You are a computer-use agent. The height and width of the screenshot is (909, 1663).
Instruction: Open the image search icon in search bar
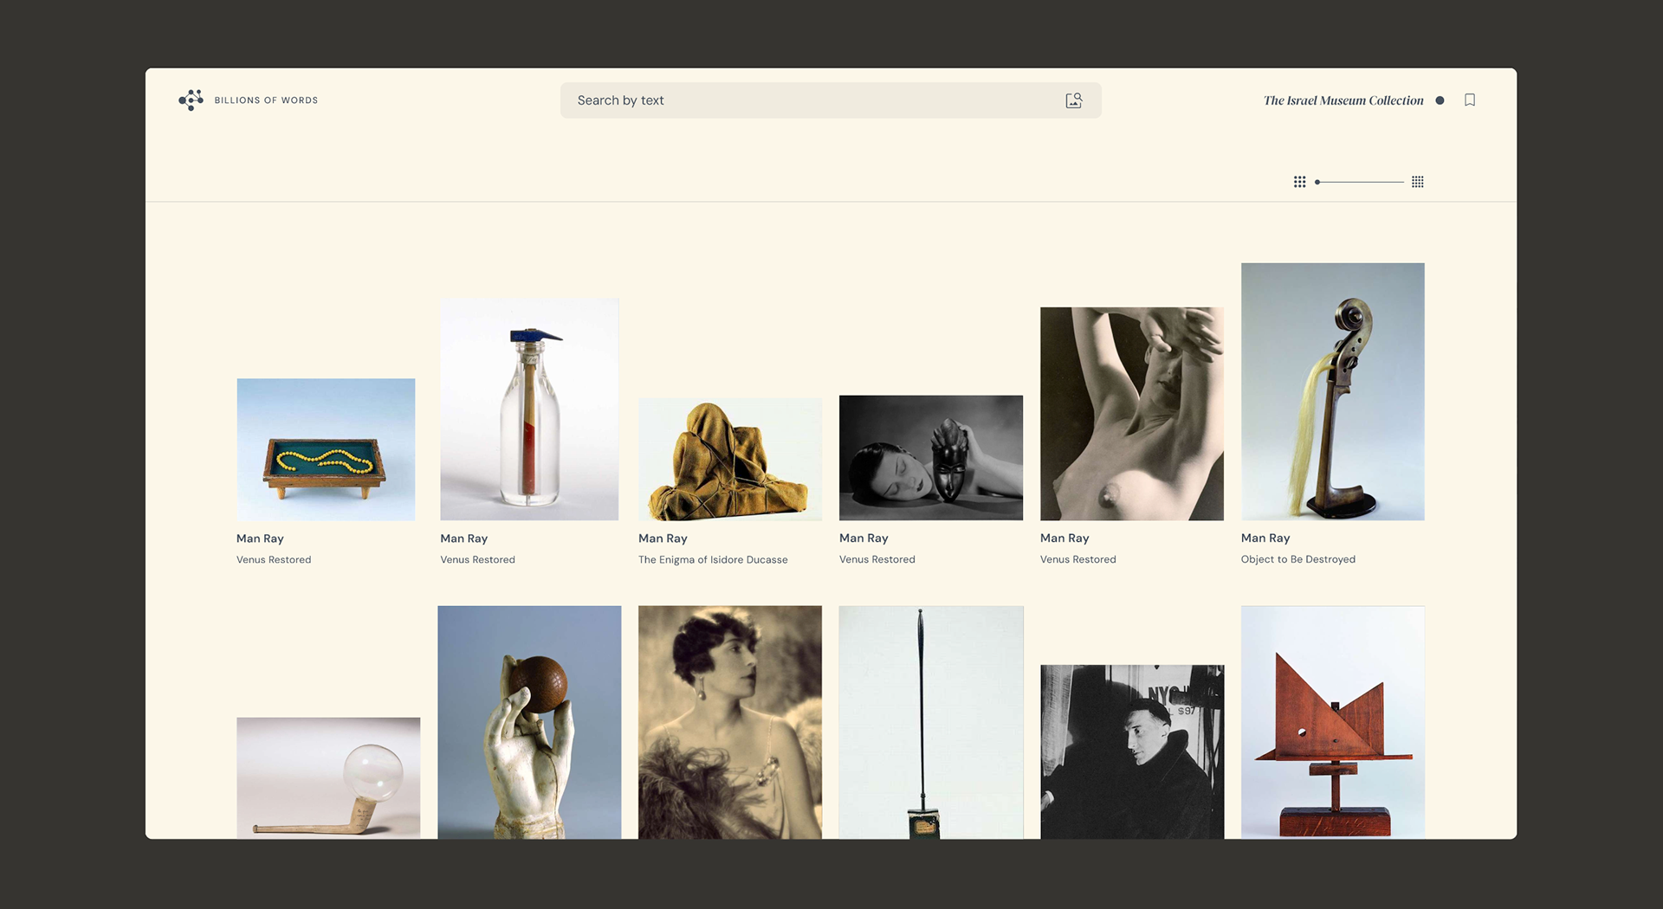pyautogui.click(x=1074, y=100)
